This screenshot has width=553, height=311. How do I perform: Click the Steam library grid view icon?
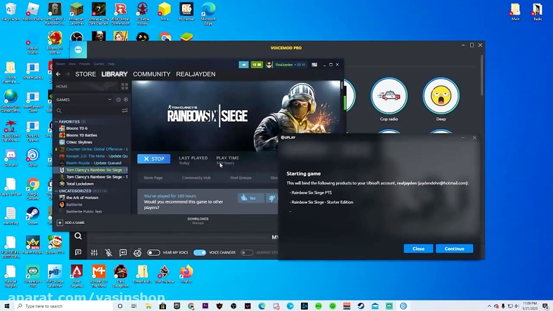pyautogui.click(x=125, y=87)
